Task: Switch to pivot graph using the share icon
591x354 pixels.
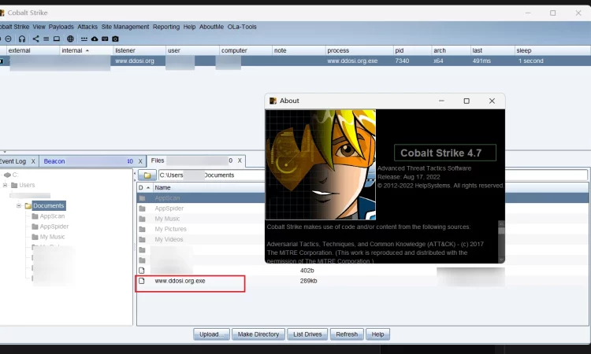Action: click(x=35, y=39)
